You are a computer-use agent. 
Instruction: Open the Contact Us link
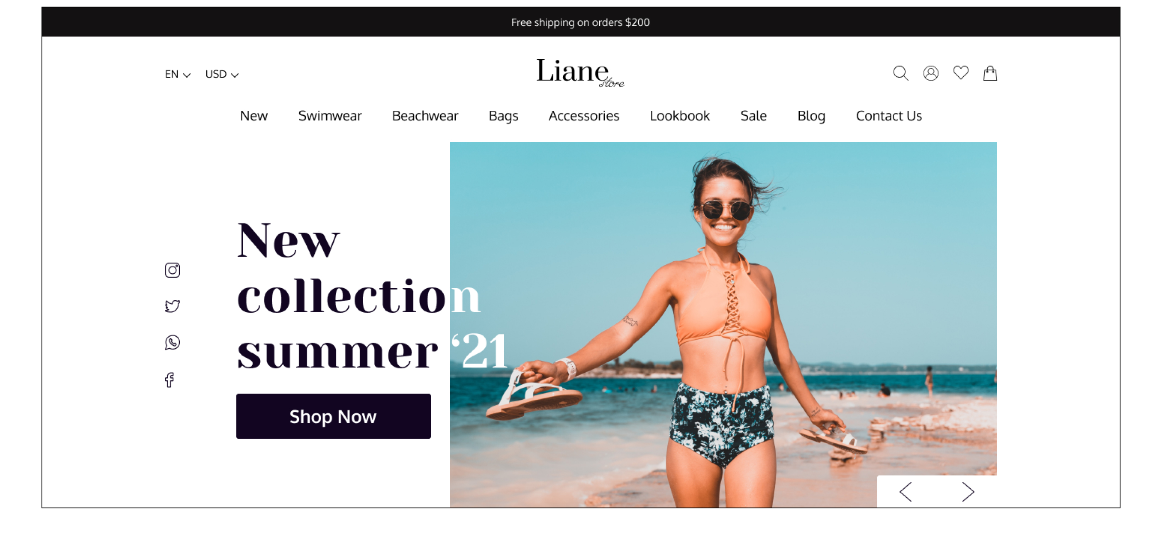tap(889, 116)
